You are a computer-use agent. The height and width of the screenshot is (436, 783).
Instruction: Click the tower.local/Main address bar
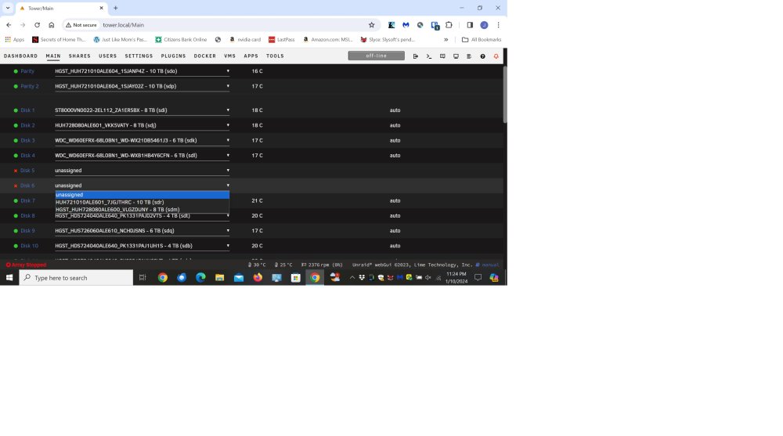point(220,25)
